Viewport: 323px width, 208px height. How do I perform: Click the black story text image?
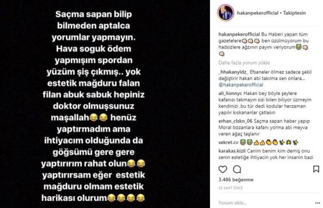[x=105, y=104]
